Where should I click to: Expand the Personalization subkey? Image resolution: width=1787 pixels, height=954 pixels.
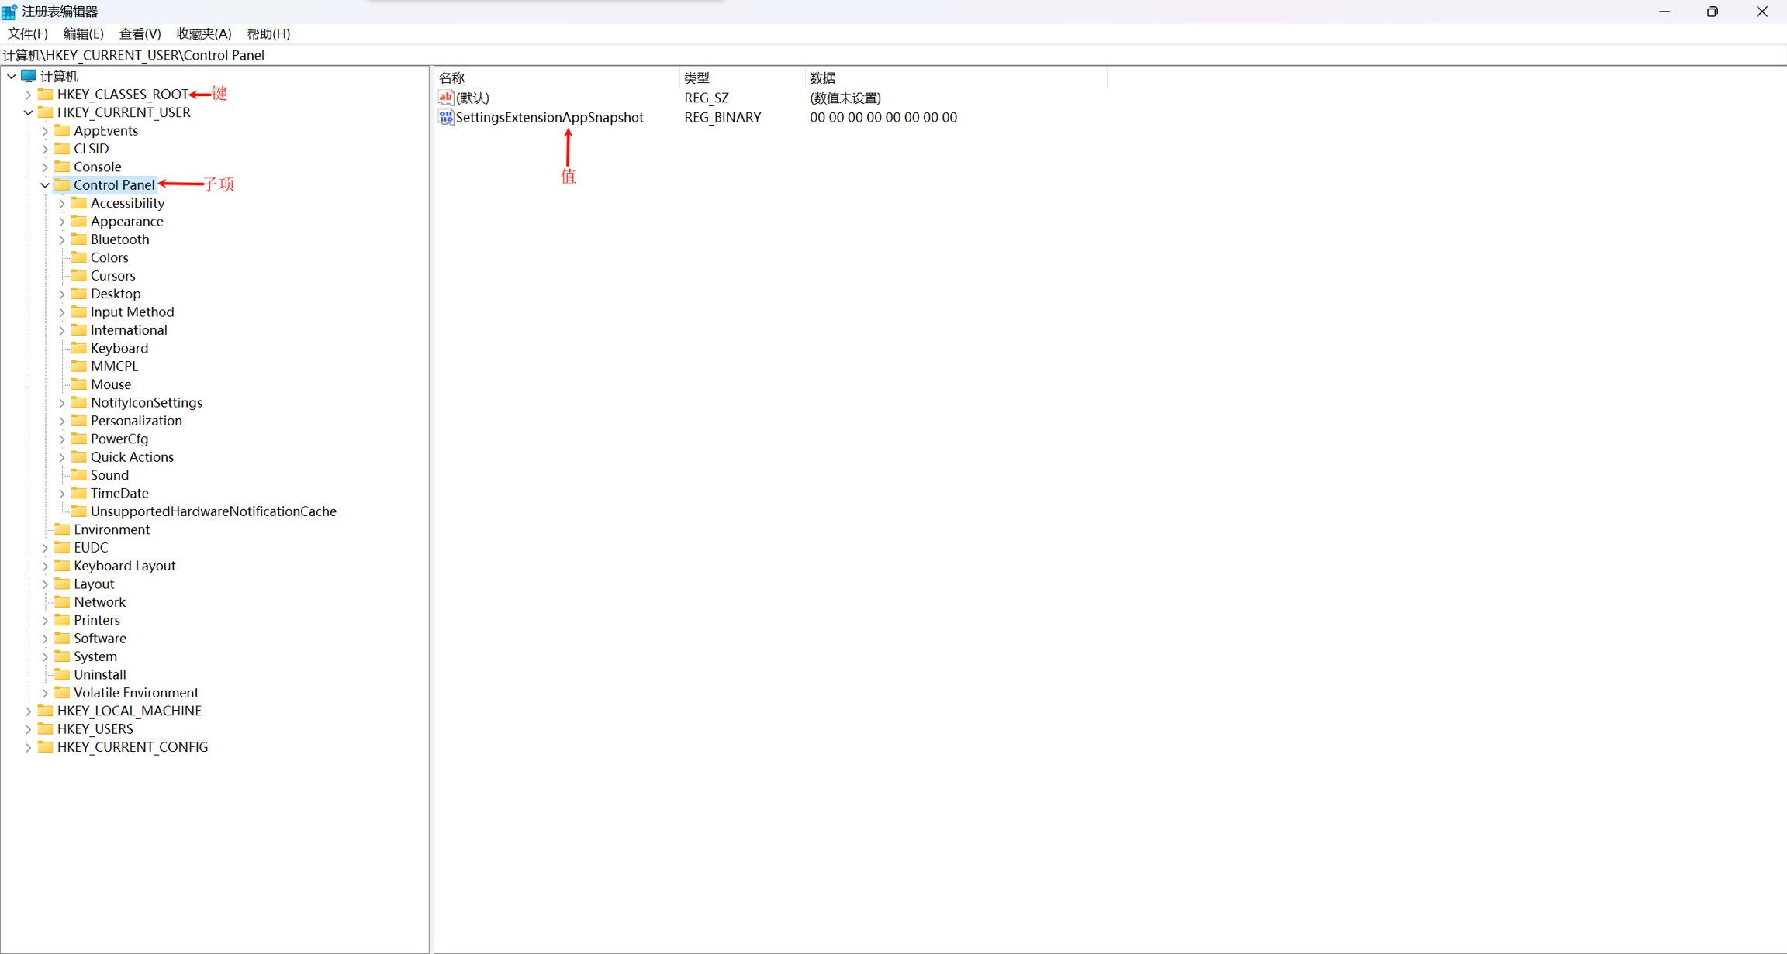(x=62, y=421)
